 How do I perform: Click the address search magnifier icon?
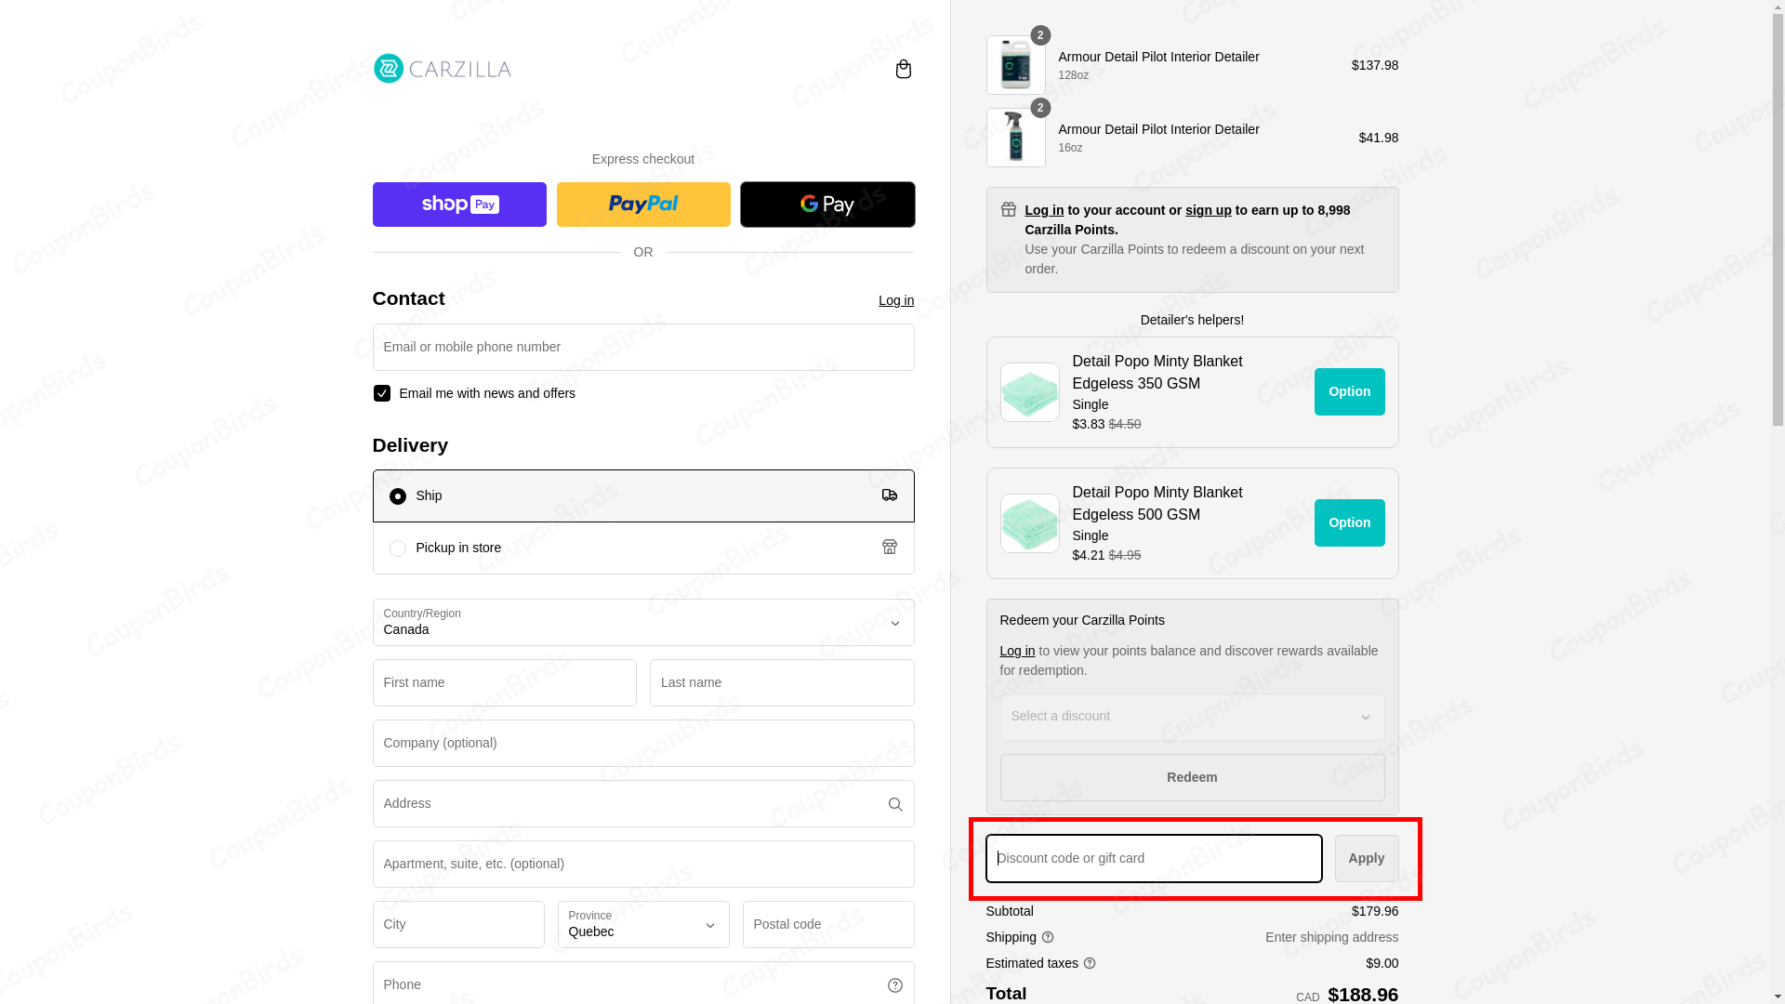(894, 804)
